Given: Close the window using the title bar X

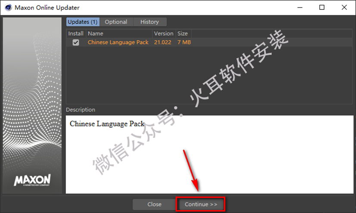Looking at the screenshot, I should 344,7.
